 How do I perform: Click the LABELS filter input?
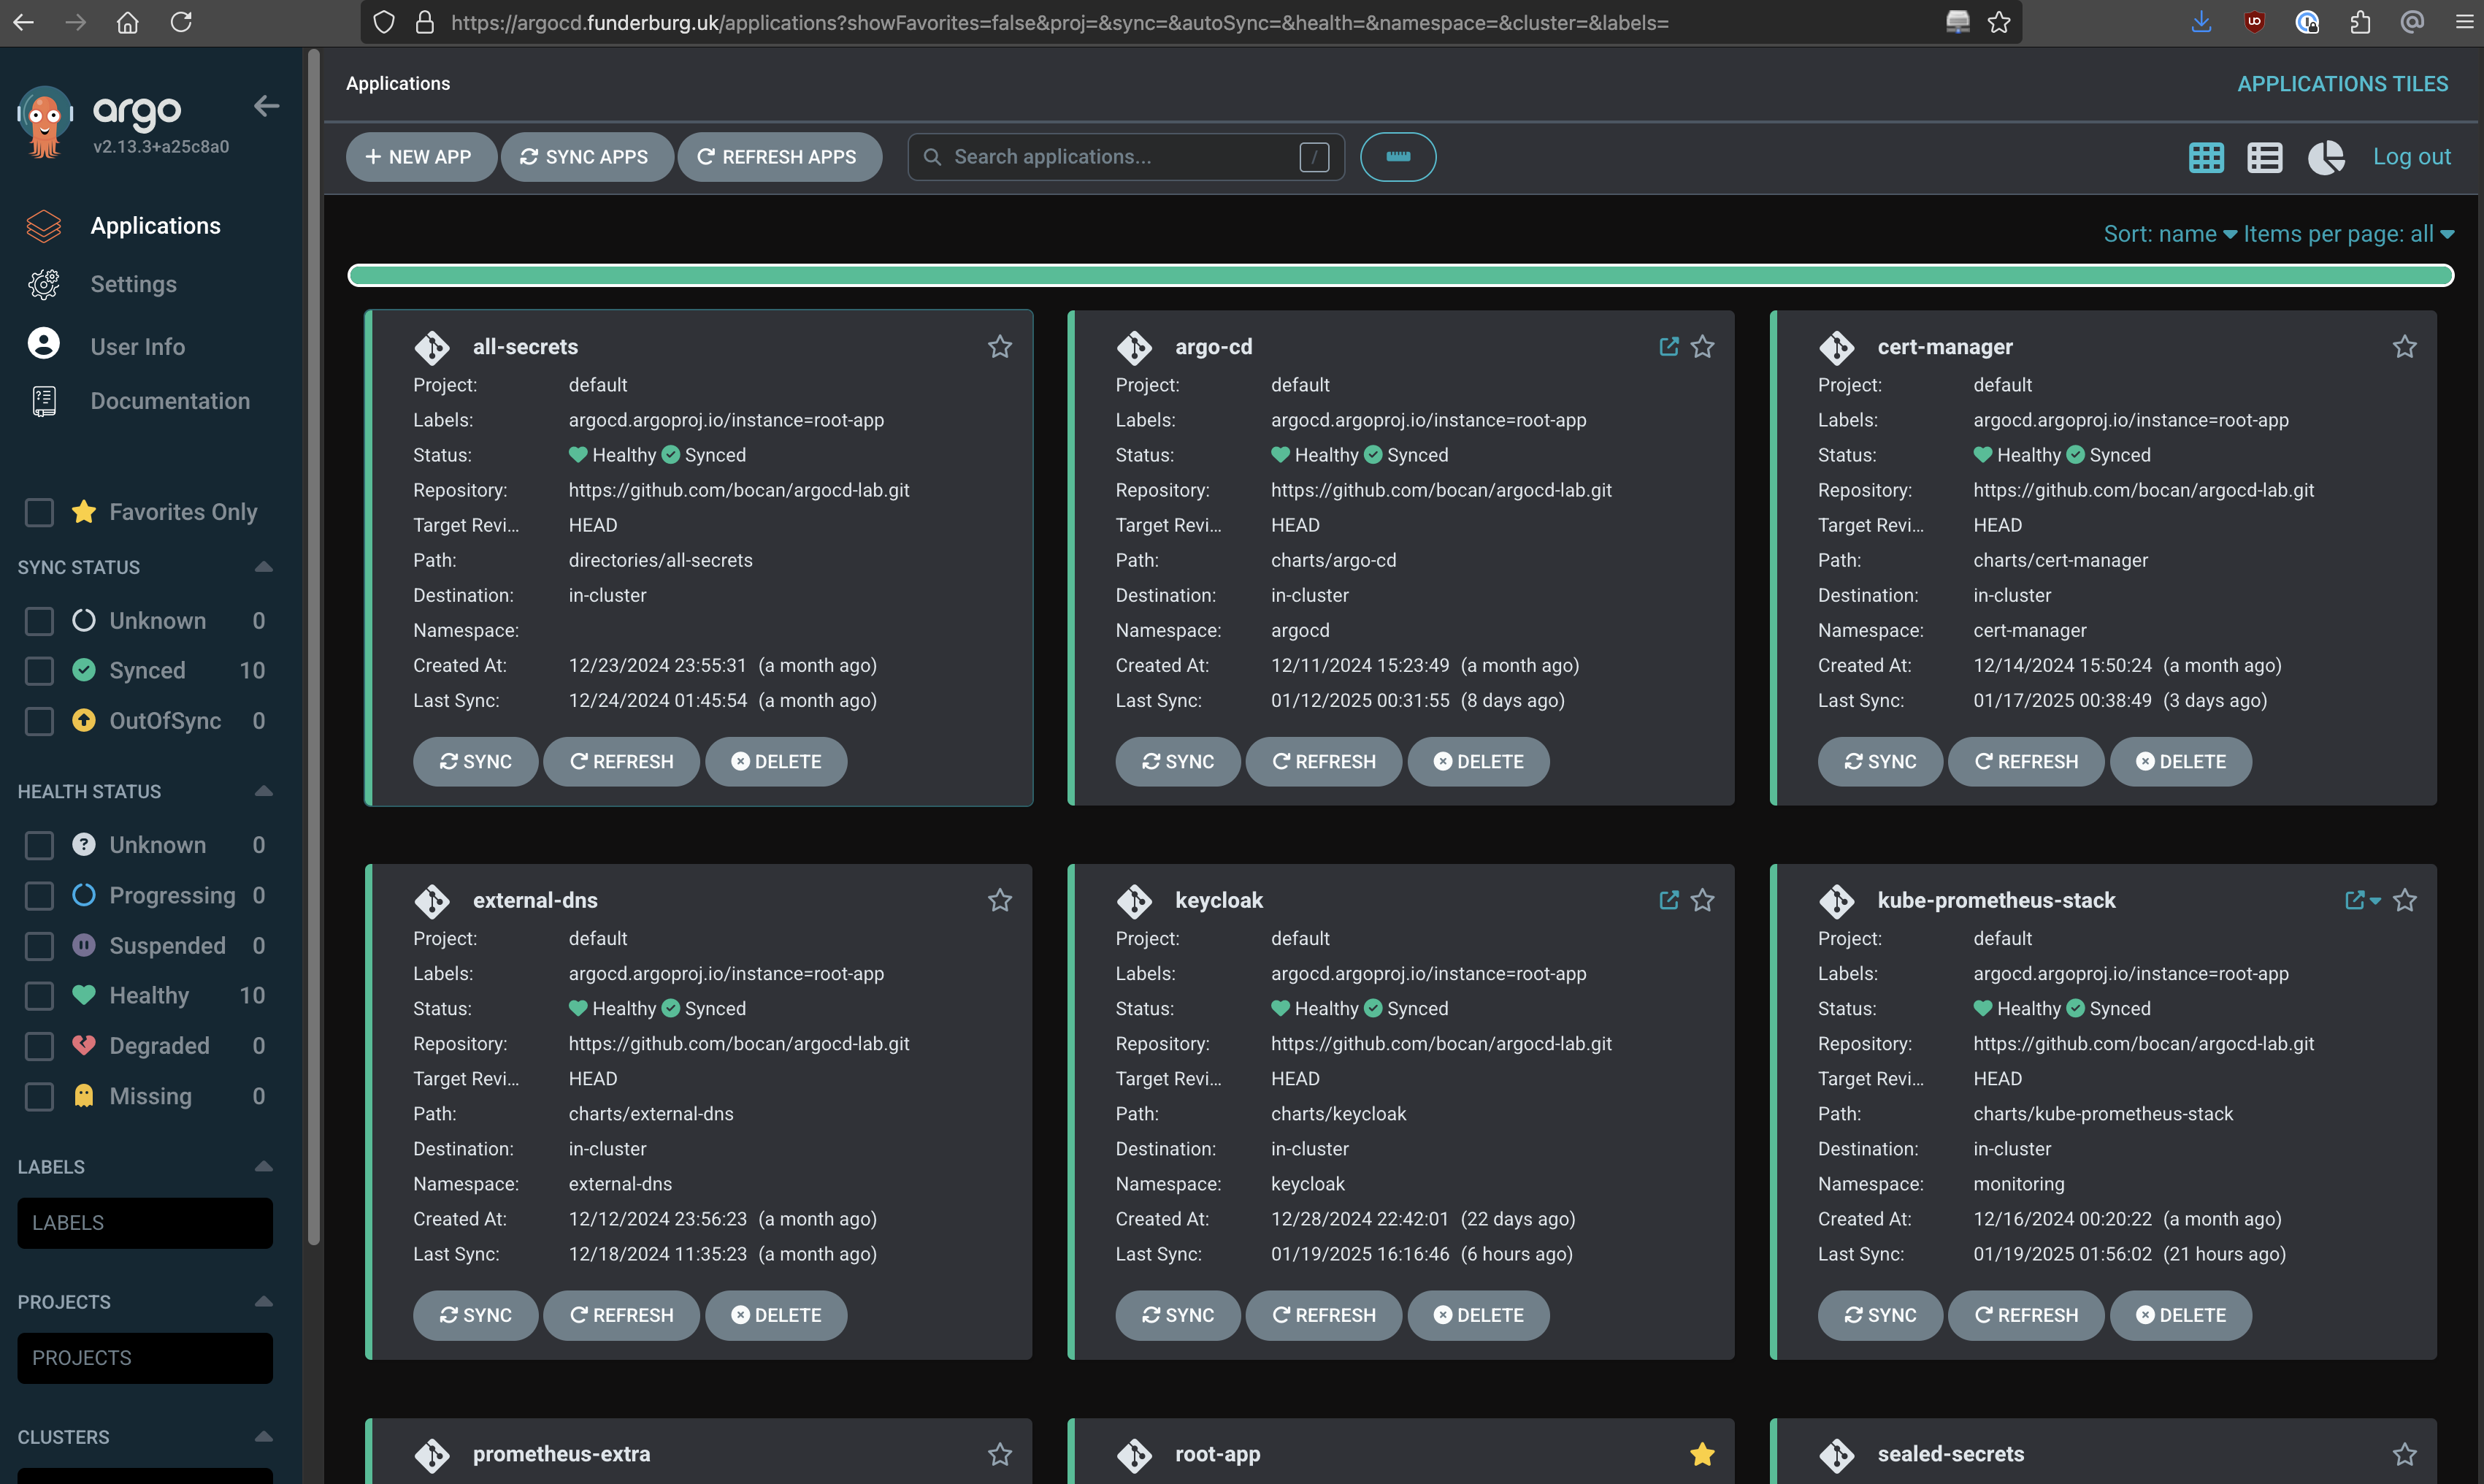pos(145,1223)
